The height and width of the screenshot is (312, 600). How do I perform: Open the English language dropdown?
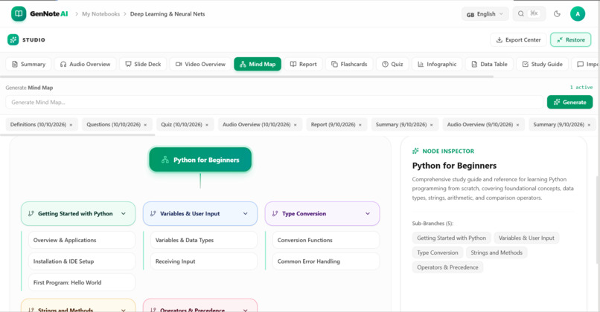click(485, 14)
